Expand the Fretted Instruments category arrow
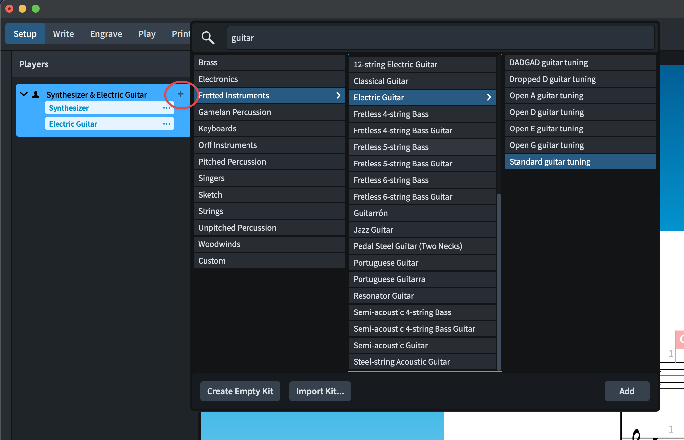This screenshot has width=684, height=440. [x=338, y=95]
